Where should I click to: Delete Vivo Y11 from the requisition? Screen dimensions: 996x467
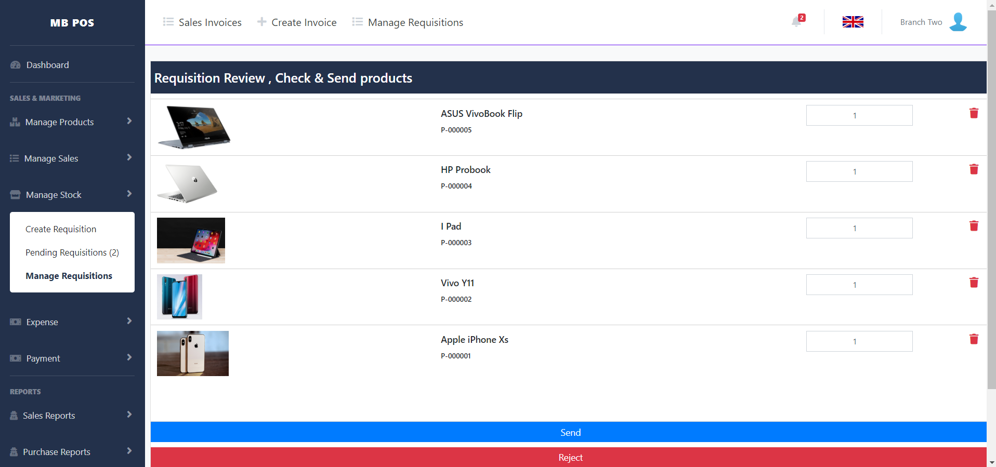point(974,283)
